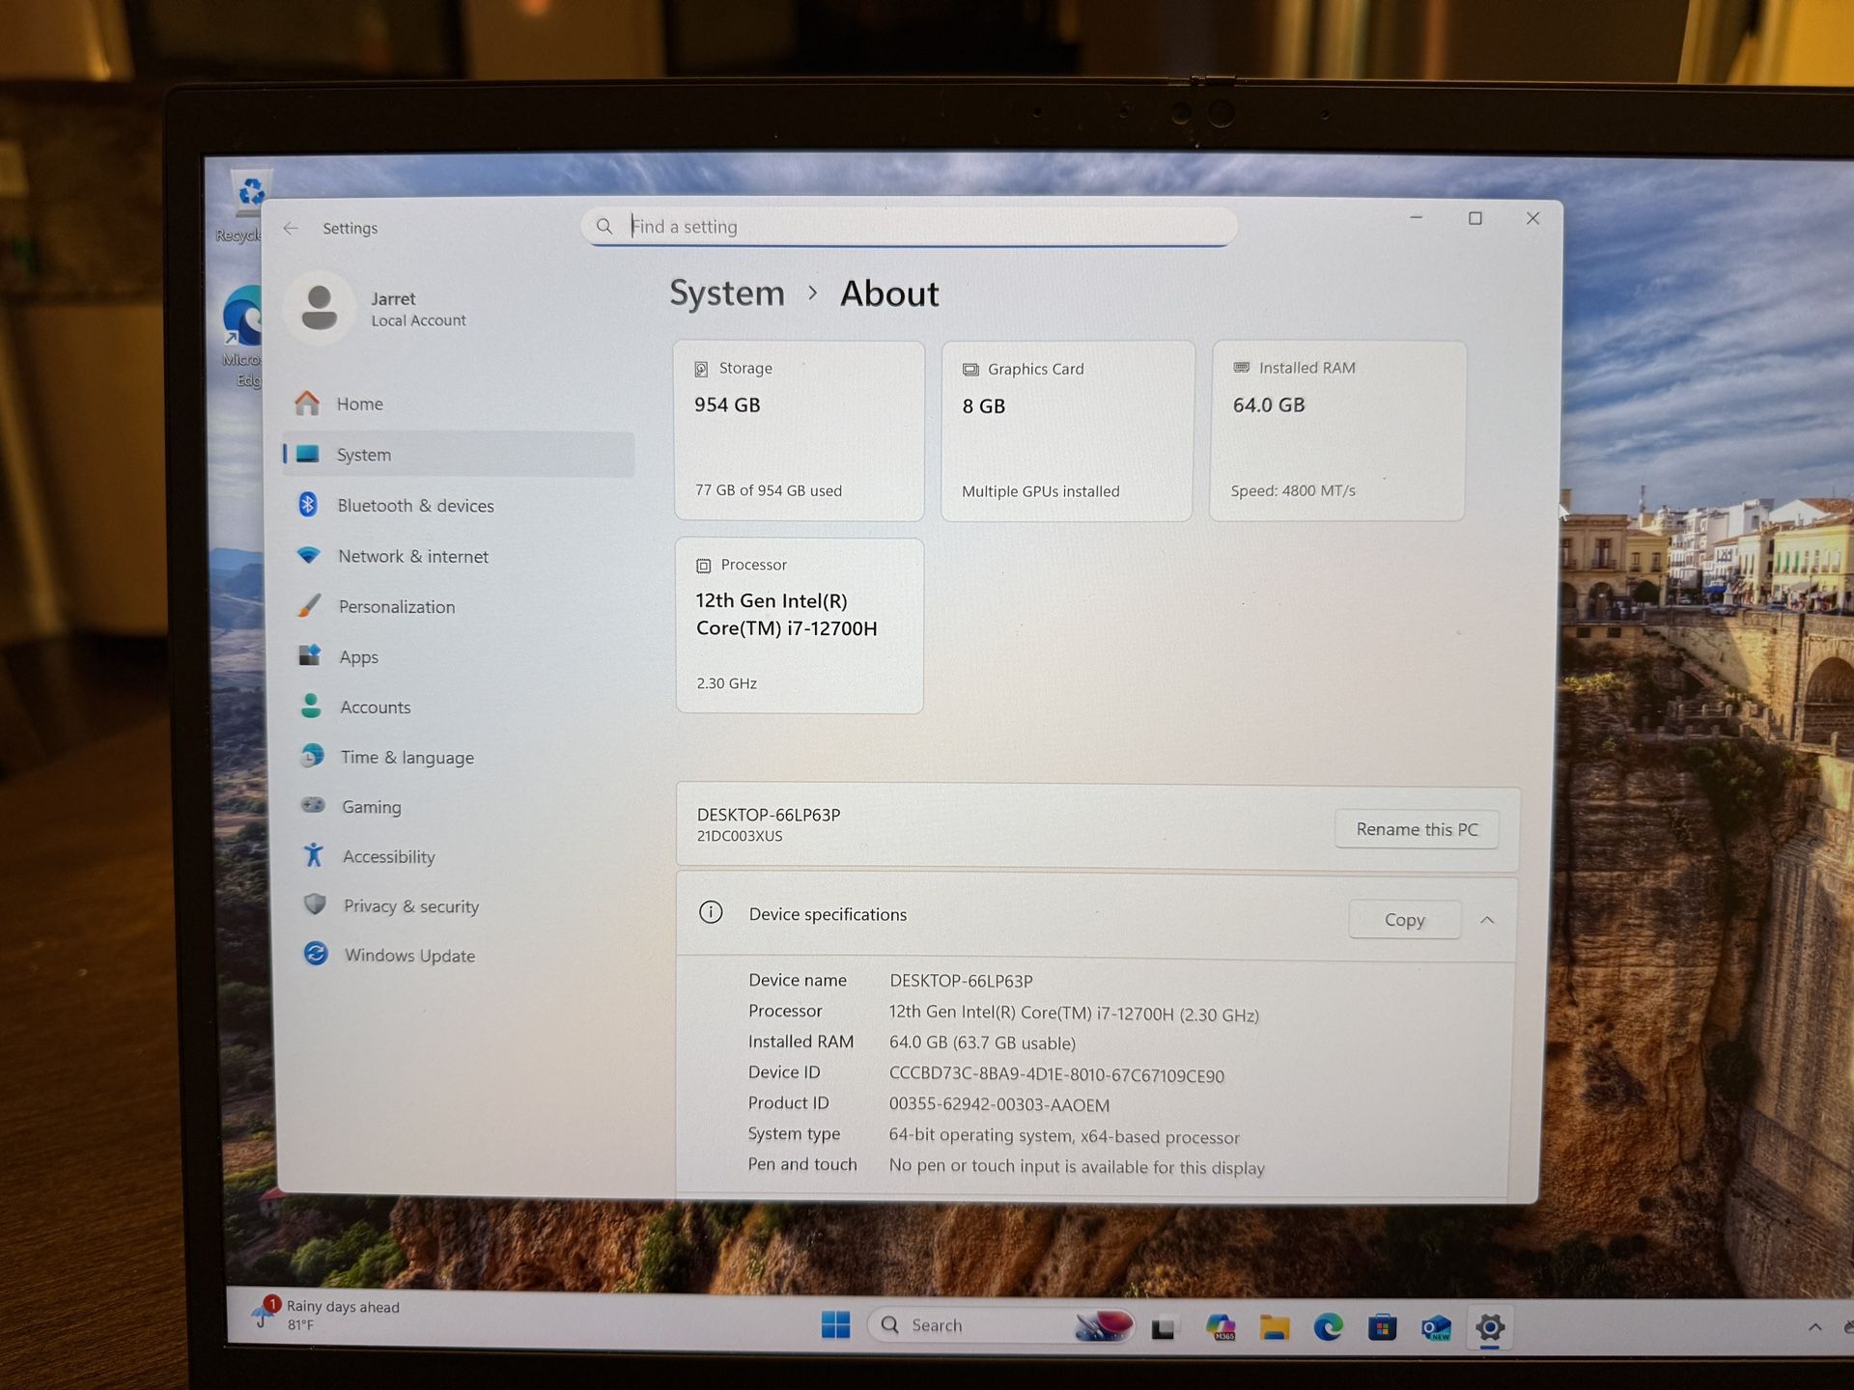Focus the Find a setting search box

pyautogui.click(x=908, y=227)
